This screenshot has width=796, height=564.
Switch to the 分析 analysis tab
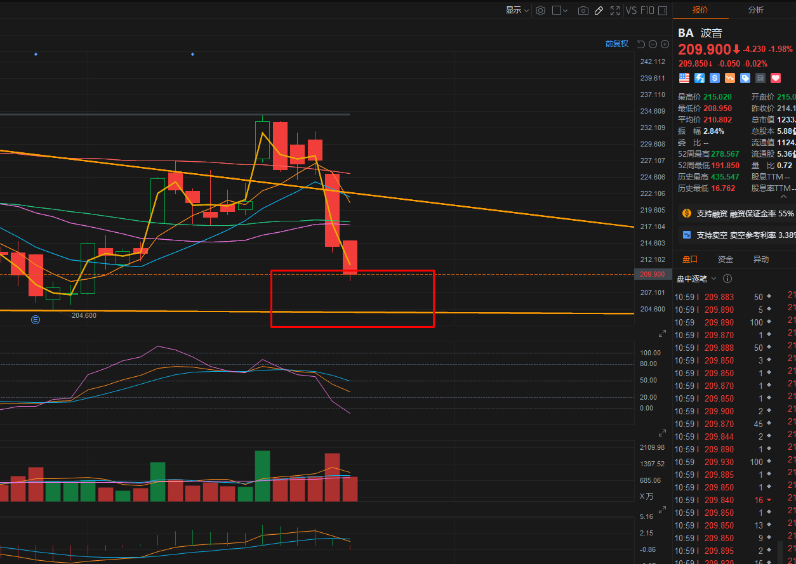[756, 10]
